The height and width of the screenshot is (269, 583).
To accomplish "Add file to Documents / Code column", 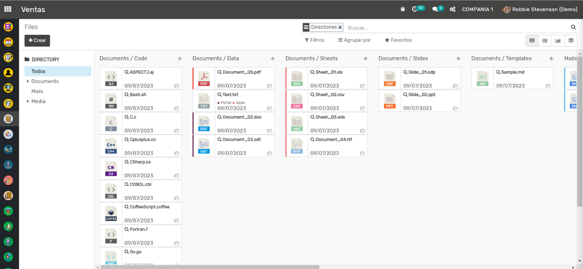I will click(x=180, y=59).
